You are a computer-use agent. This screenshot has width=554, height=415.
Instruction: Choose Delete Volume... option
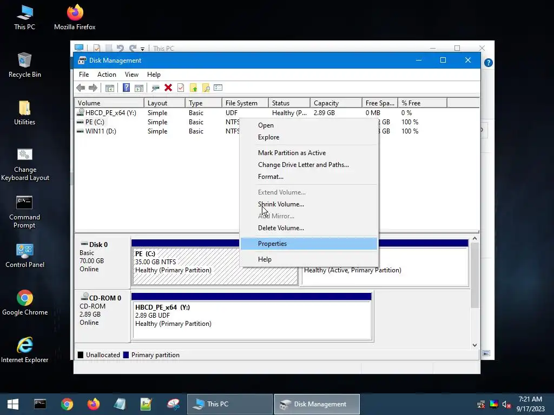[x=309, y=228]
